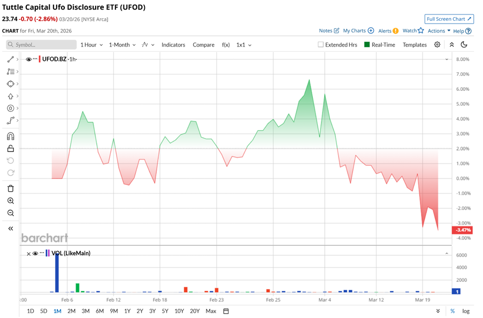This screenshot has height=318, width=483.
Task: Toggle the lock drawings icon
Action: coord(11,149)
